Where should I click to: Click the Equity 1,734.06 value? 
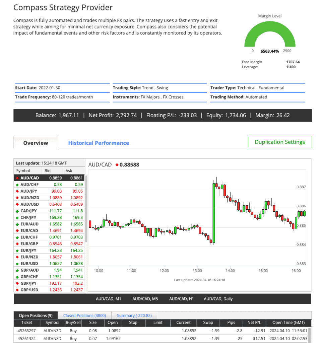[236, 115]
